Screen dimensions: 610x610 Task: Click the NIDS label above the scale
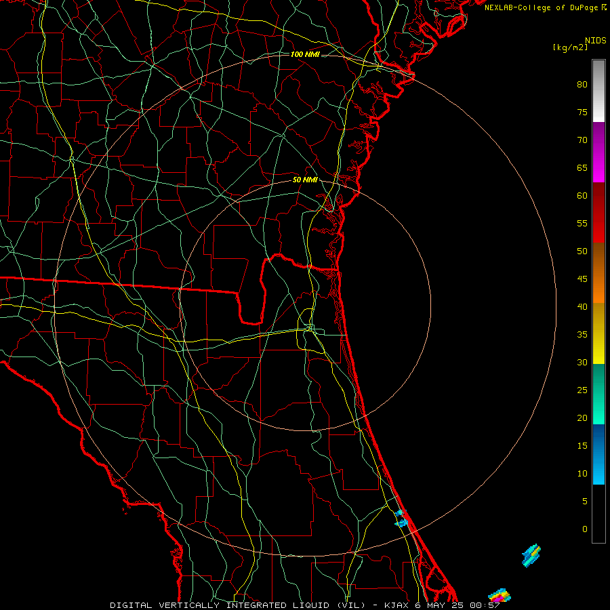coord(596,41)
